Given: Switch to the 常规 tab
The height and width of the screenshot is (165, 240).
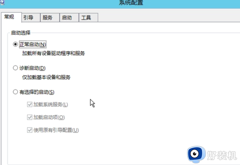Looking at the screenshot, I should tap(11, 17).
